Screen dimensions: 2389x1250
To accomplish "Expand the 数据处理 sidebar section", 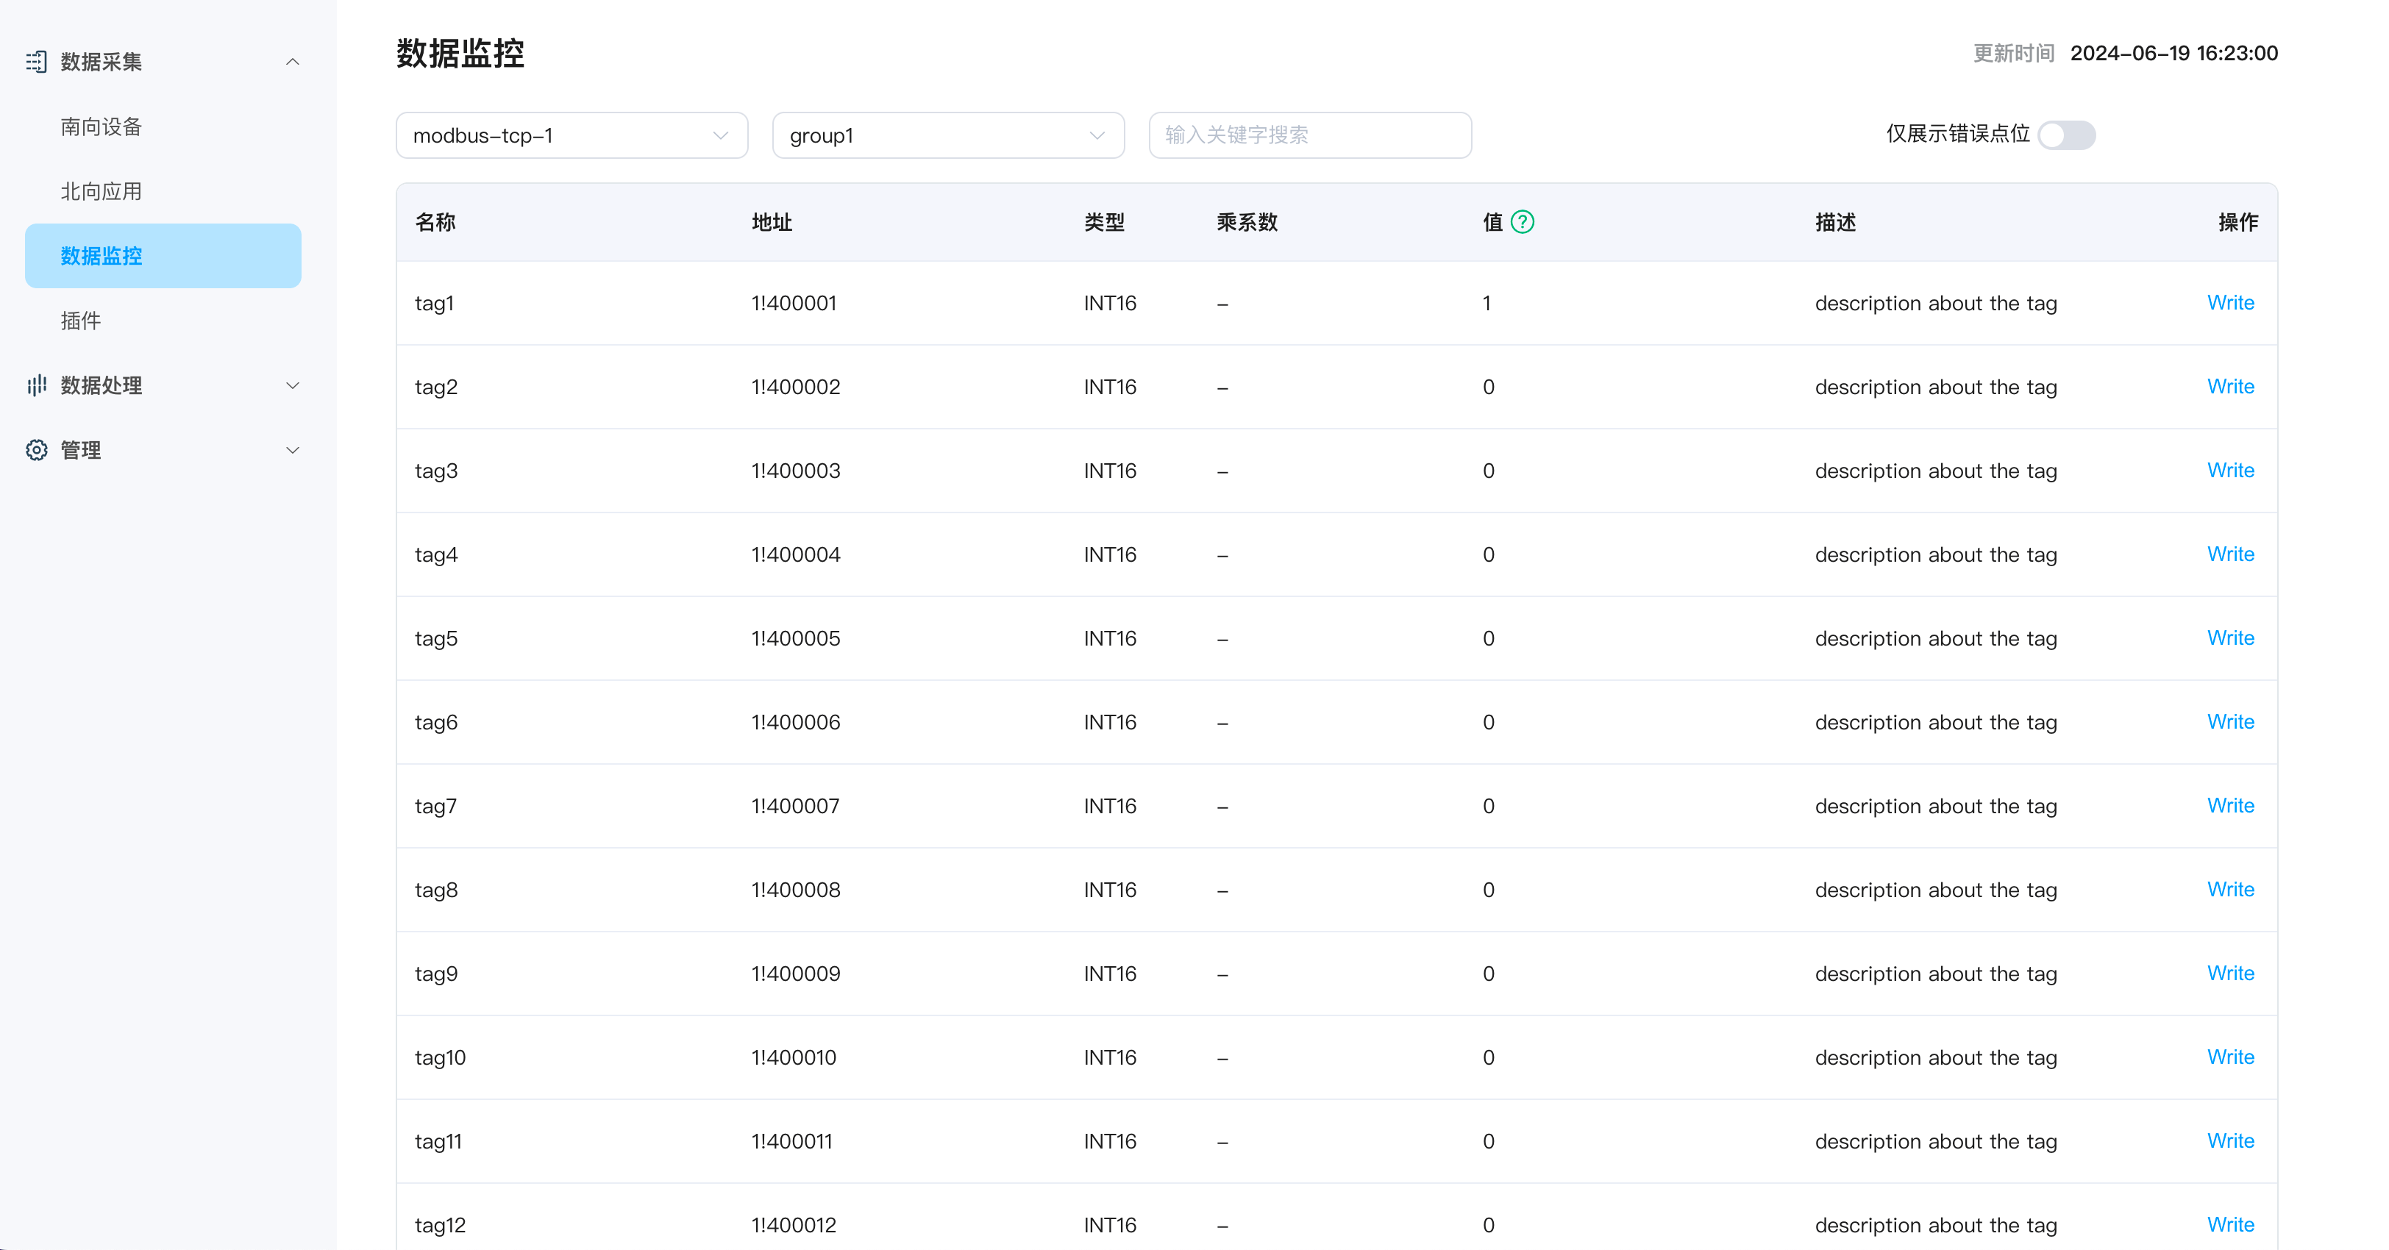I will [292, 385].
